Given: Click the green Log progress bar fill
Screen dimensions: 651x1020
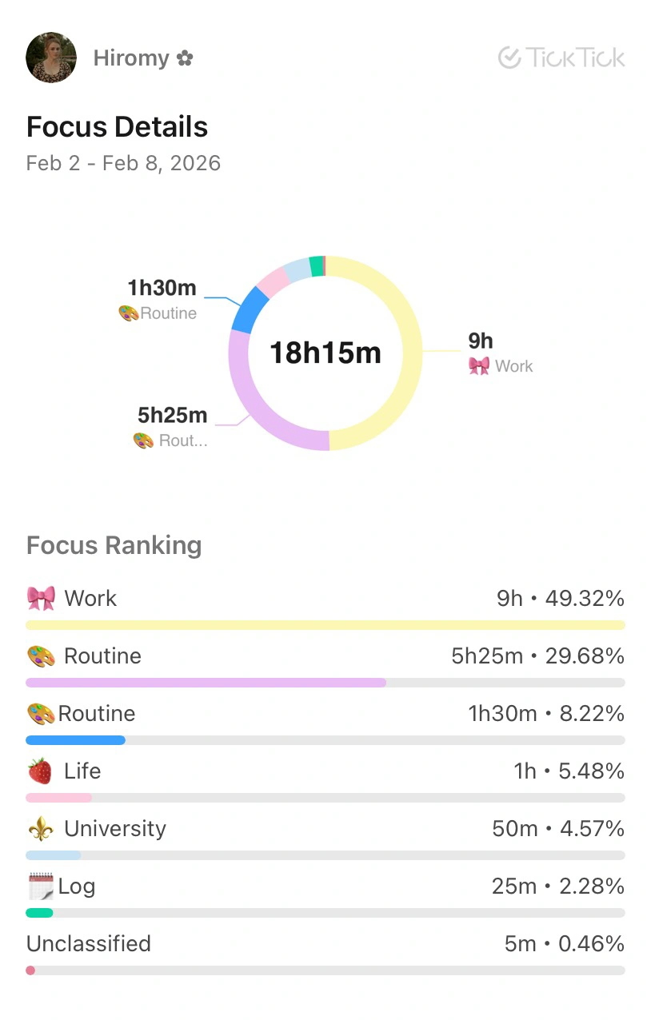Looking at the screenshot, I should point(39,913).
